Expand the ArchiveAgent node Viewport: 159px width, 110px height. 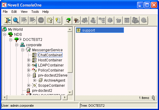tap(35, 80)
